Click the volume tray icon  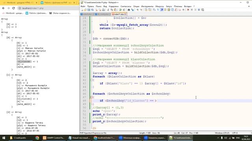(x=226, y=138)
